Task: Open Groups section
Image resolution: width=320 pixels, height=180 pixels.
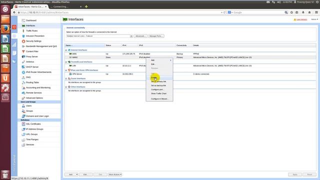Action: point(29,111)
